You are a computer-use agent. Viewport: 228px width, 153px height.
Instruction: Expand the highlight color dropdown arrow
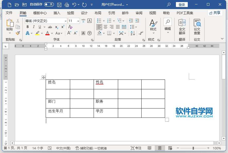42,33
